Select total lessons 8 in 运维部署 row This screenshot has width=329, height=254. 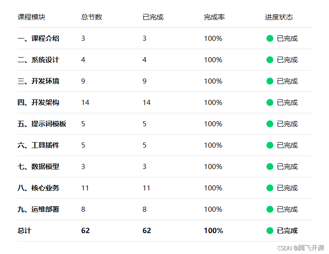coord(83,209)
